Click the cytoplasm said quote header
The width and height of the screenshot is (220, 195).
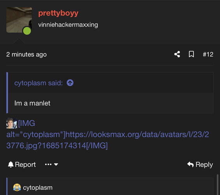(x=39, y=83)
